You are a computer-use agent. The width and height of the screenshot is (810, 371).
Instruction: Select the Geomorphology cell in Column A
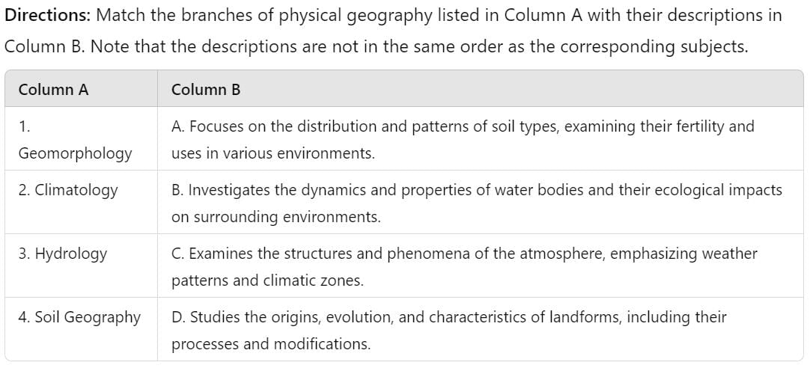[81, 139]
